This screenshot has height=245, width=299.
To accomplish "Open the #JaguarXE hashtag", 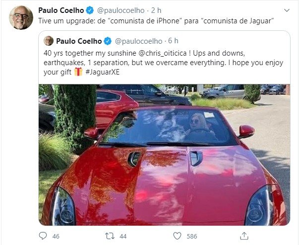I will [103, 72].
